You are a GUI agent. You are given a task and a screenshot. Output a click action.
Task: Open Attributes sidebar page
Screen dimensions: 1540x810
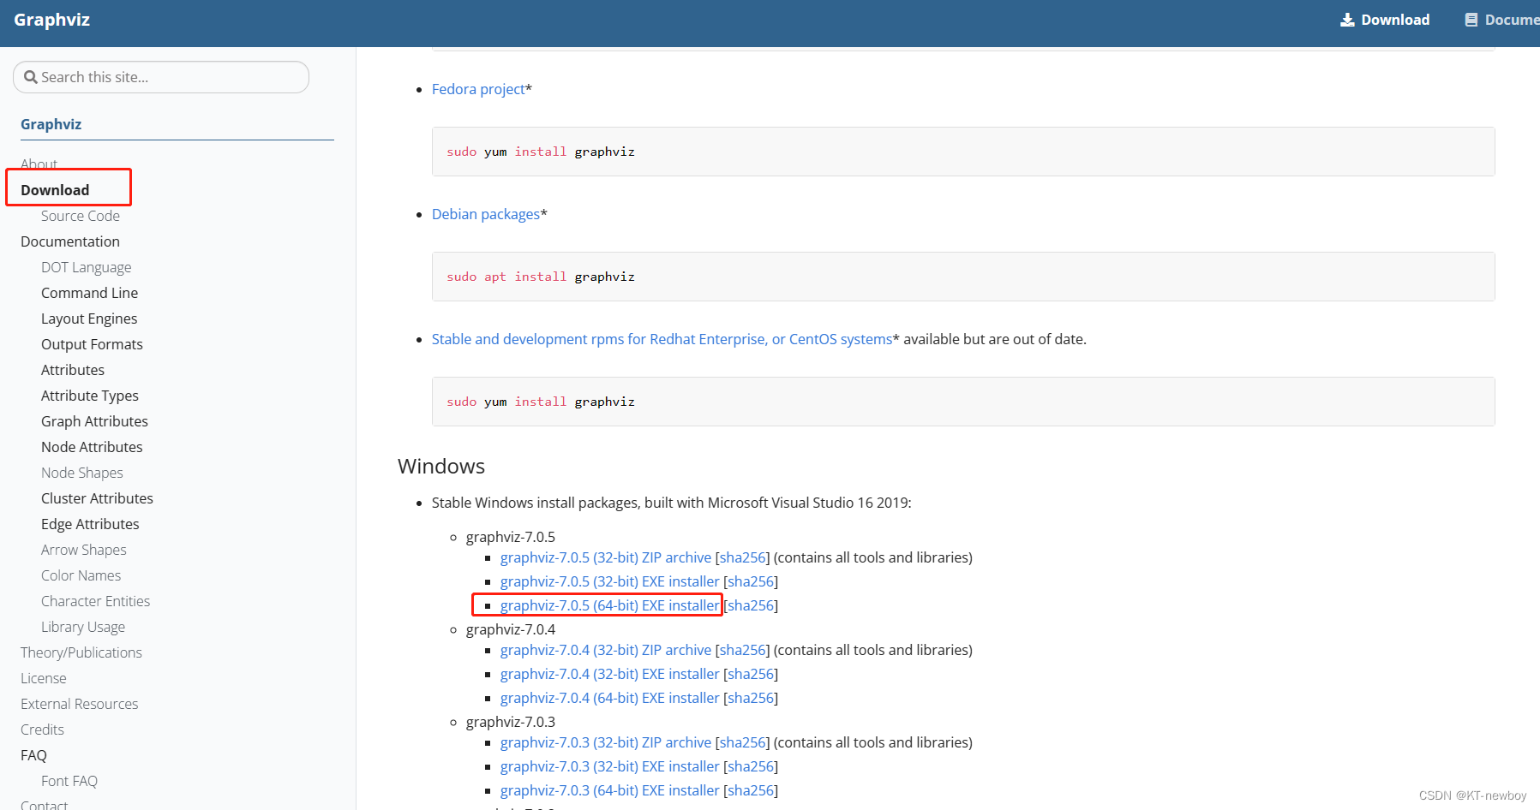tap(73, 370)
